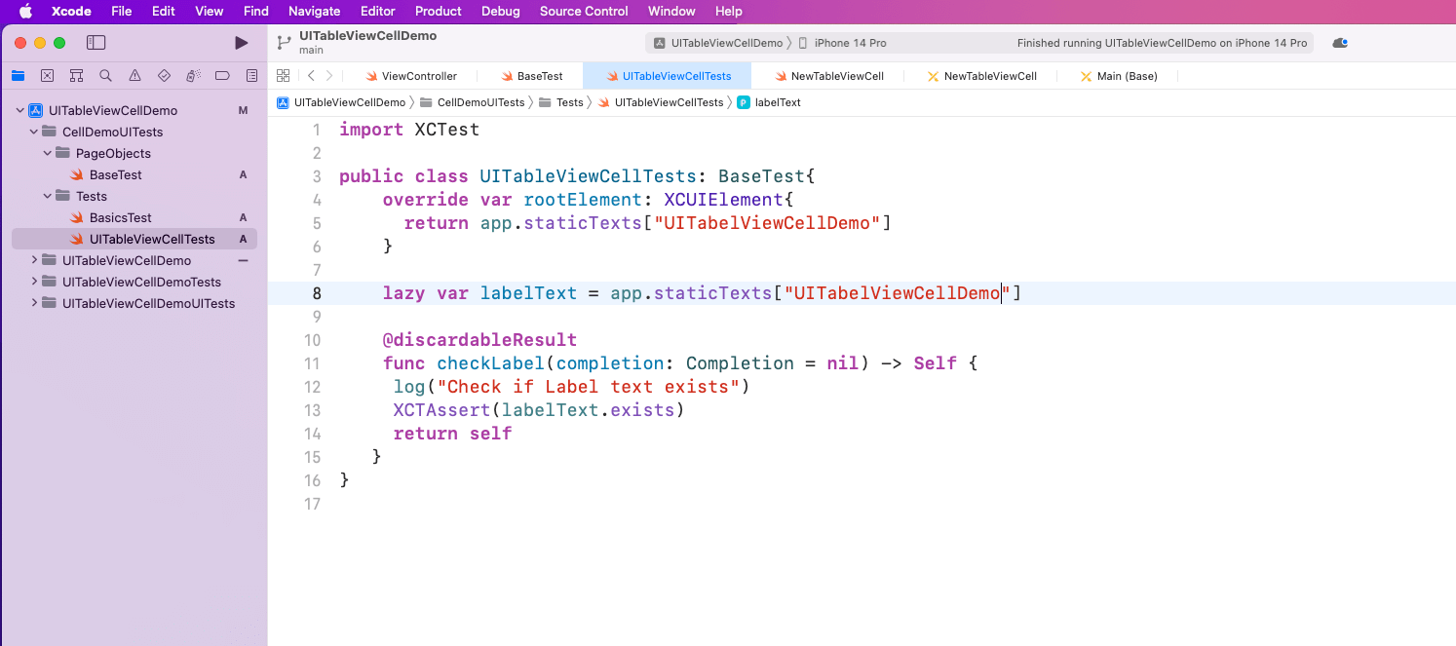Open the Source Control menu
Screen dimensions: 1456x646
tap(583, 11)
